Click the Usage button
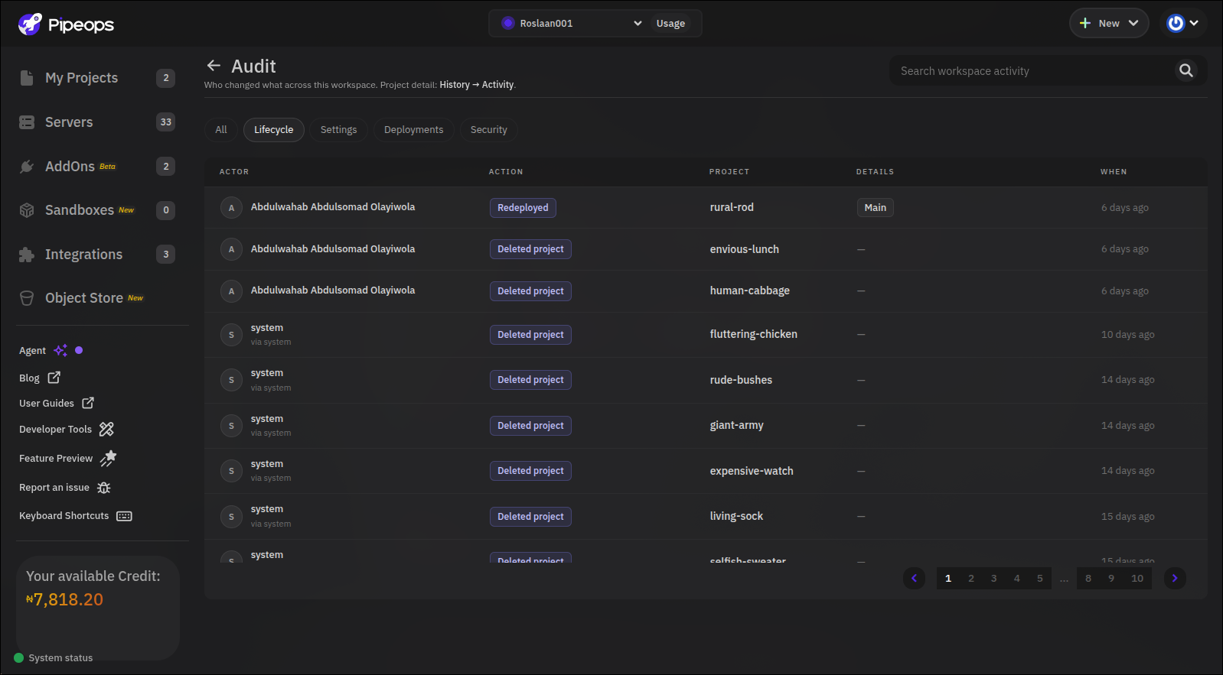 click(670, 23)
